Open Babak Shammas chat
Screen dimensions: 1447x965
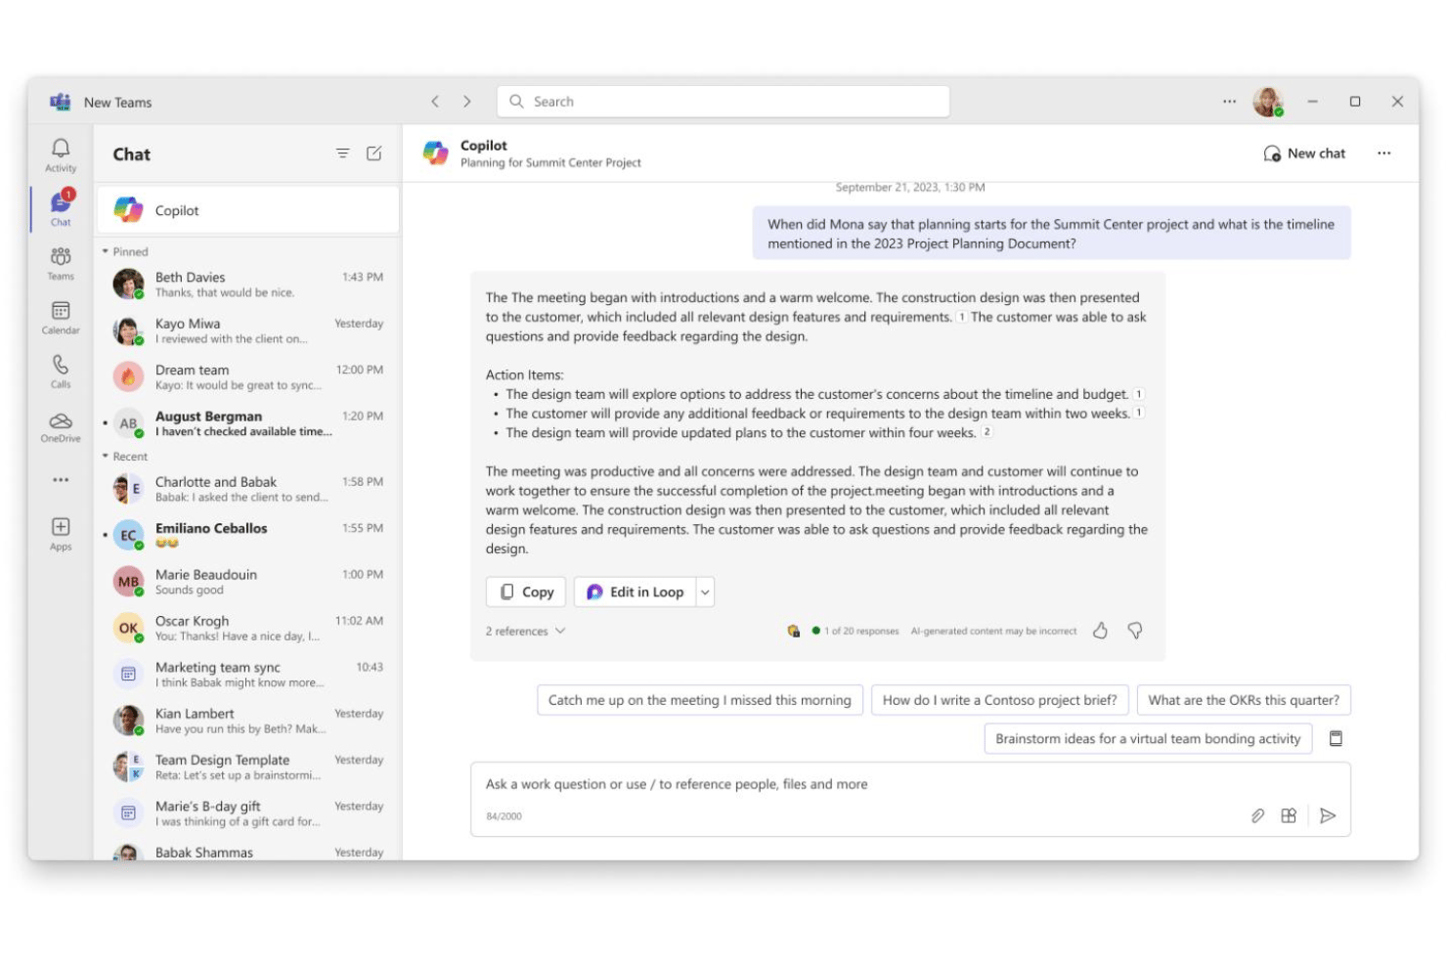coord(247,851)
